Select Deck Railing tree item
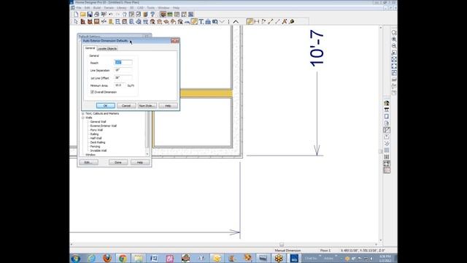Image resolution: width=467 pixels, height=263 pixels. click(x=98, y=142)
